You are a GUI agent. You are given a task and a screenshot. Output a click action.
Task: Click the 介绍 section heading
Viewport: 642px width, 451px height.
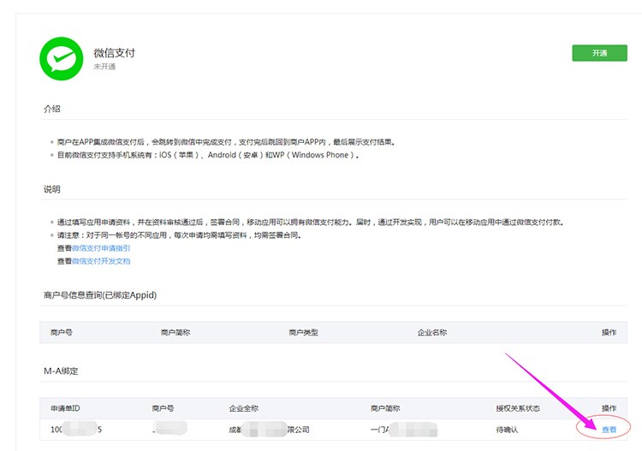pos(52,109)
